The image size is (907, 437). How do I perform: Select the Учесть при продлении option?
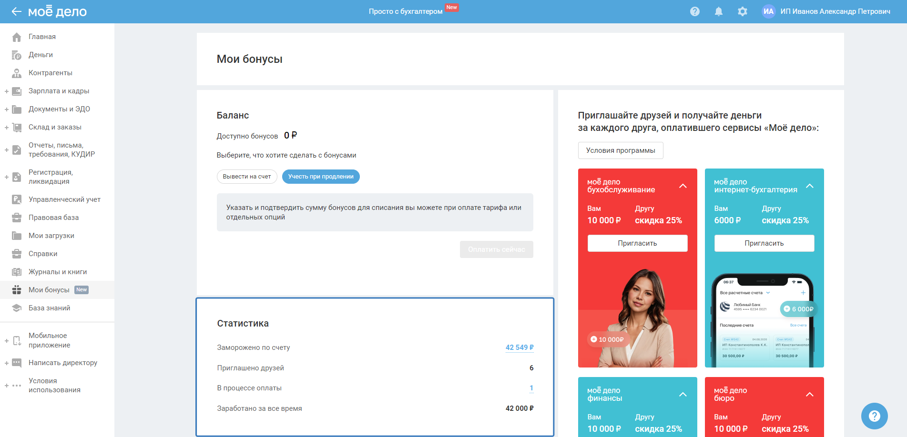pyautogui.click(x=321, y=177)
